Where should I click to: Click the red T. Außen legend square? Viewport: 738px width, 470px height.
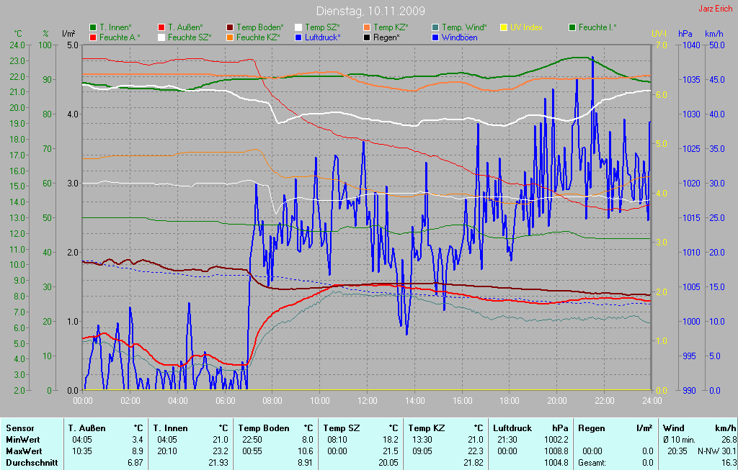coord(161,27)
